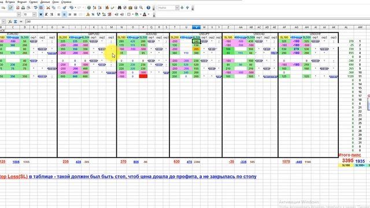
Task: Apply the currency number format
Action: 88,14
